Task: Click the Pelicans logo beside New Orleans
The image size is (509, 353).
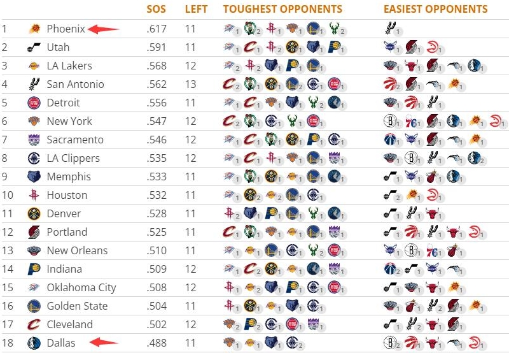Action: pos(34,250)
